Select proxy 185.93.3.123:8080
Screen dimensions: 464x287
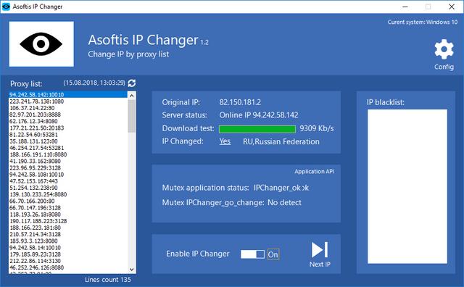(68, 241)
